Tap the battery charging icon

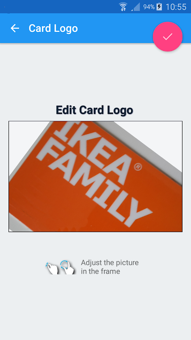coord(159,7)
